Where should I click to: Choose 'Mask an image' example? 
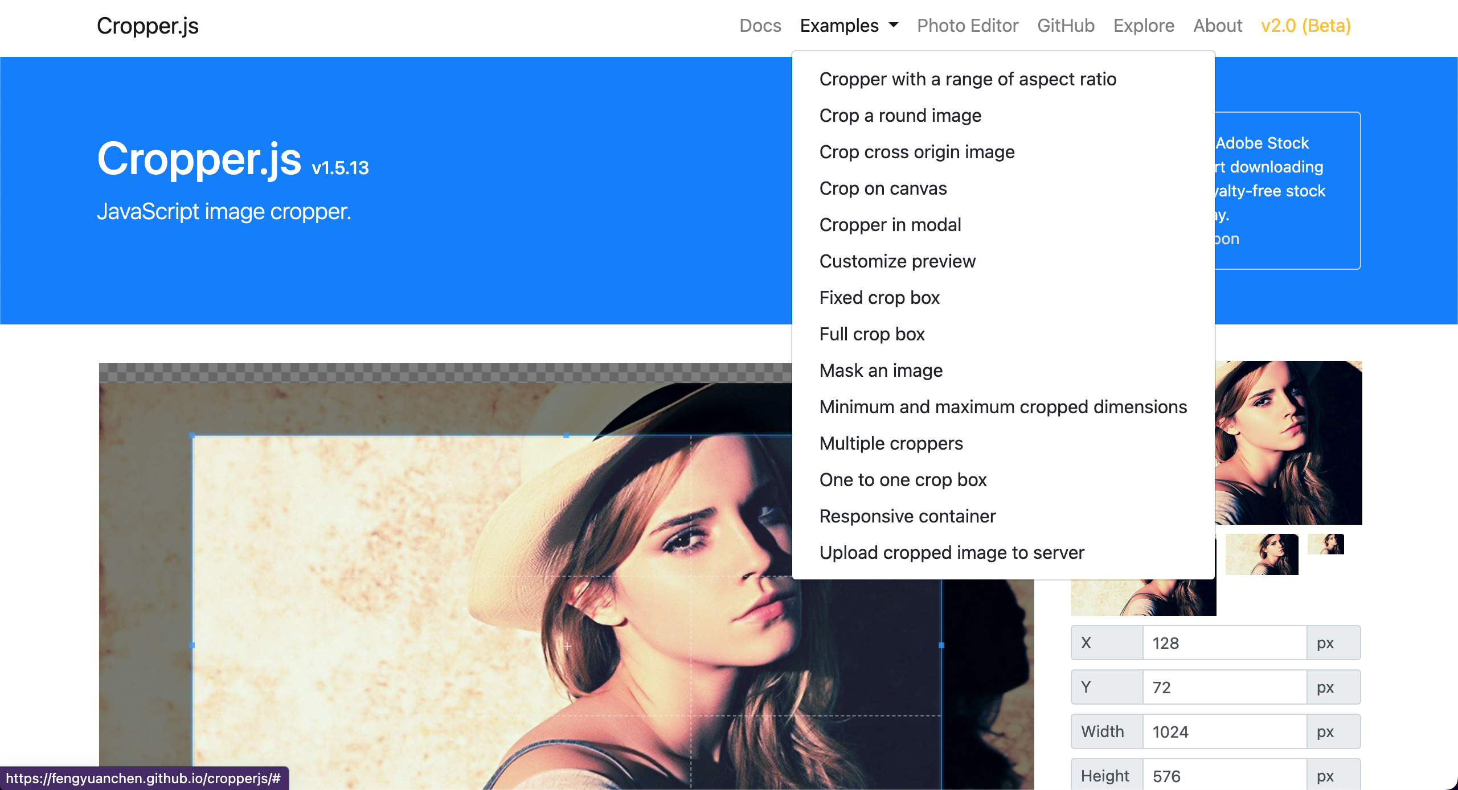(880, 371)
